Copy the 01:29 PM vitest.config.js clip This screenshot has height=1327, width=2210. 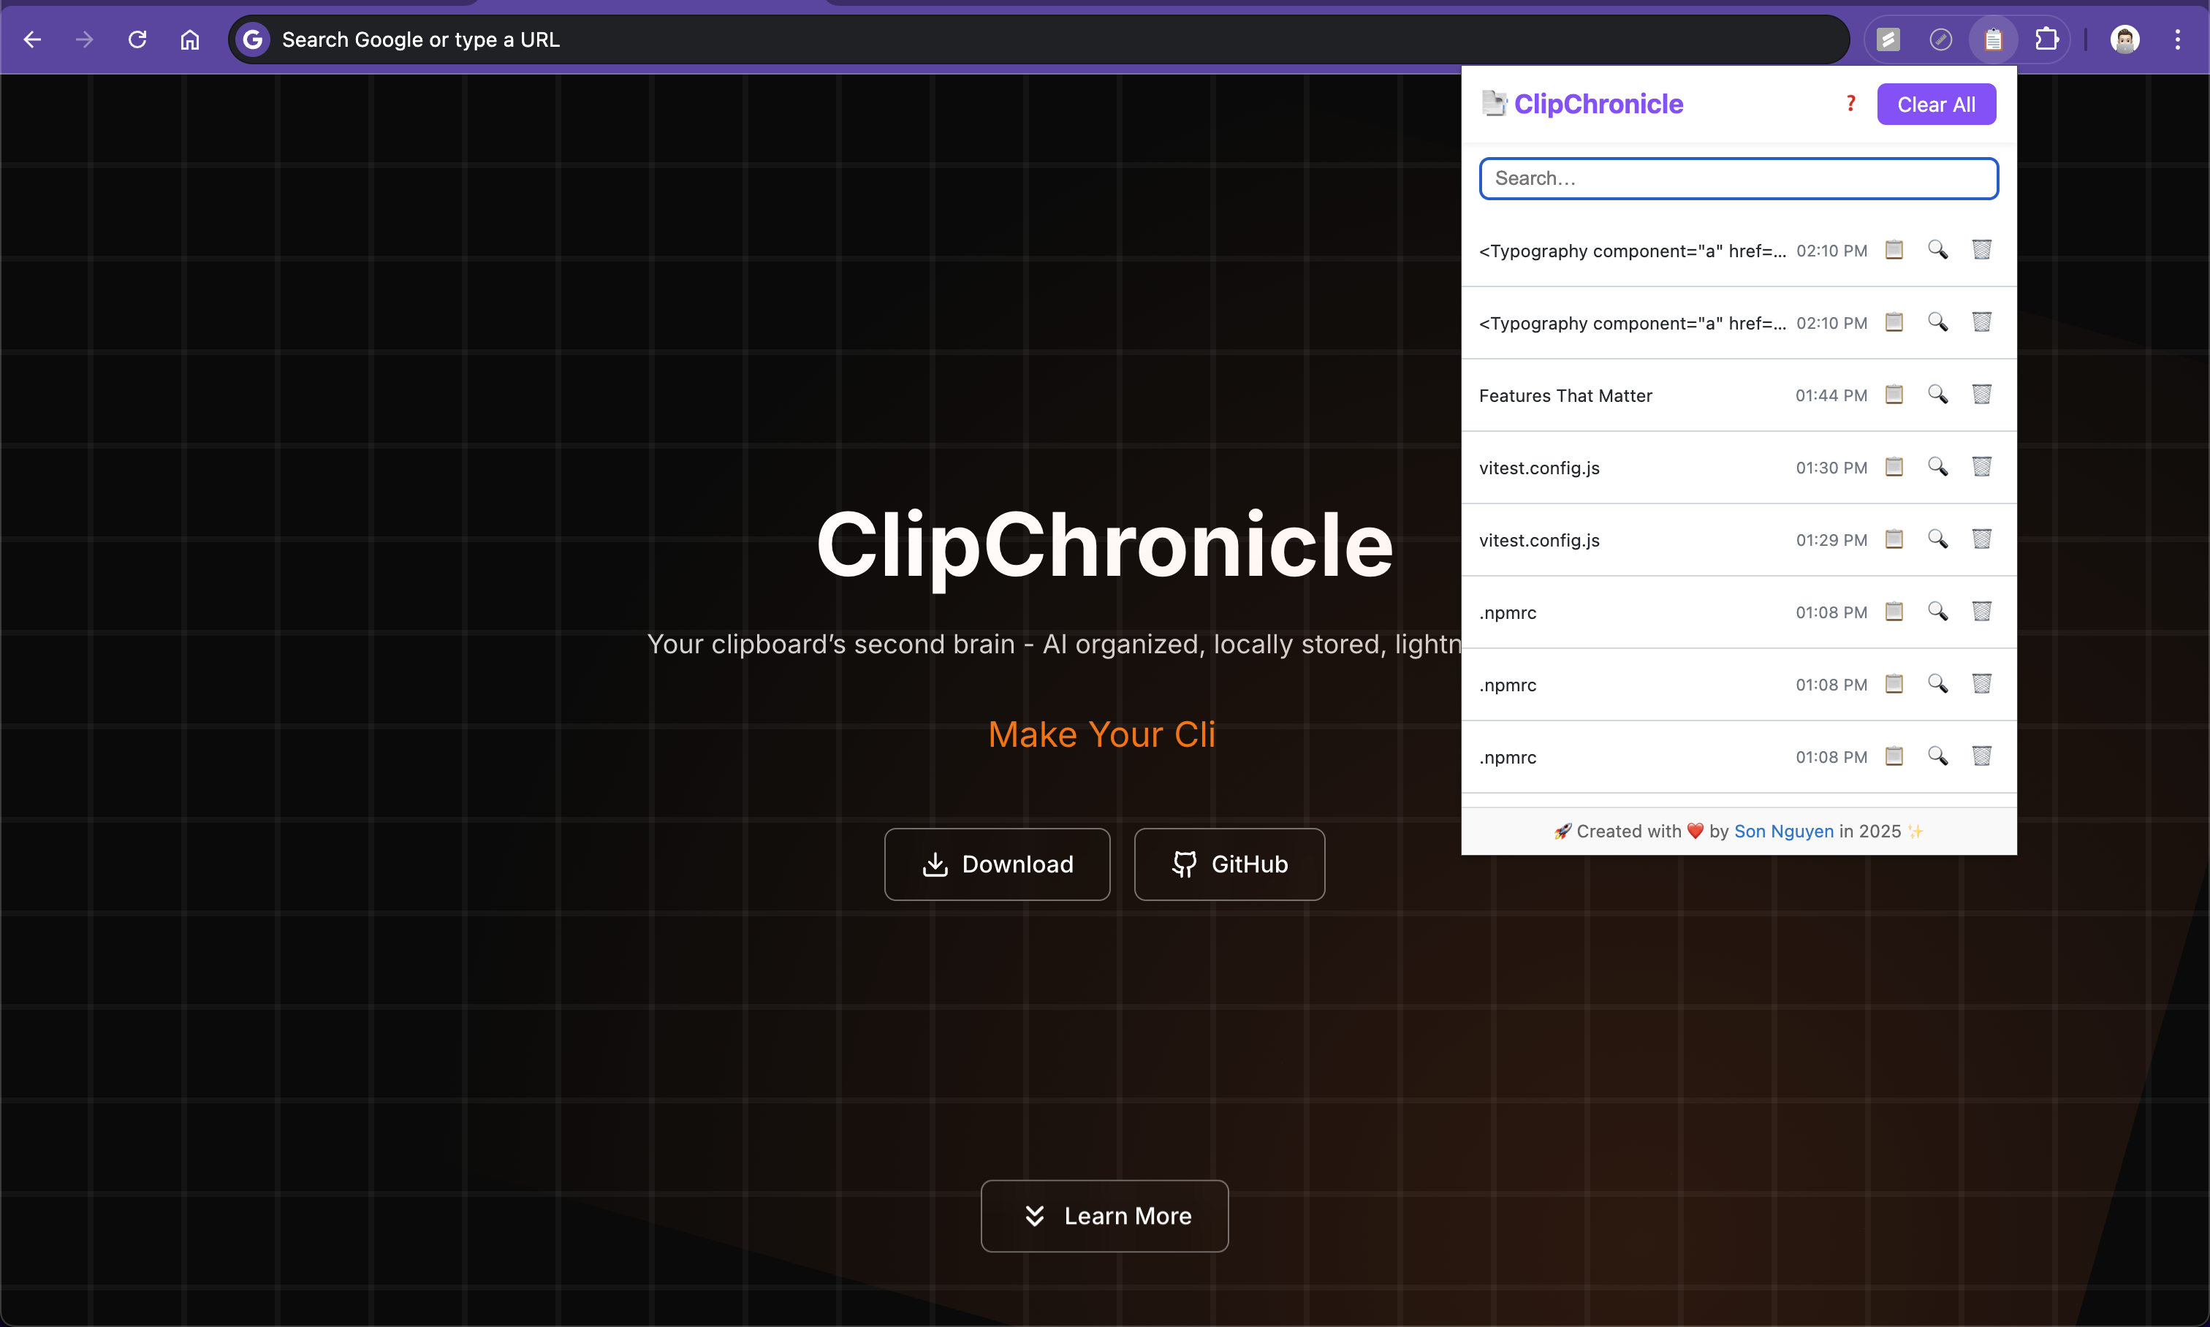click(1894, 539)
